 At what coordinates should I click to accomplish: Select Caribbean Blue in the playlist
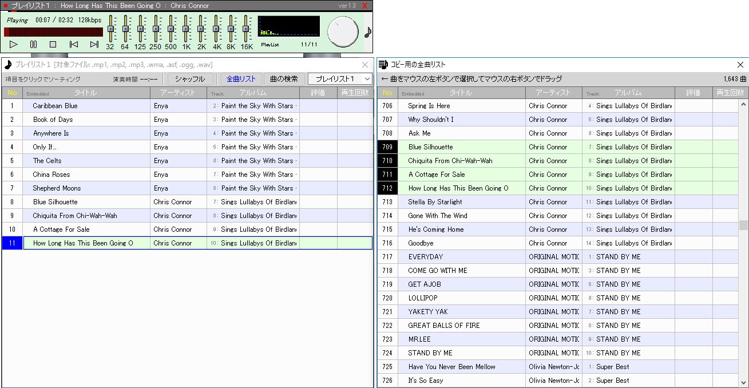tap(55, 106)
